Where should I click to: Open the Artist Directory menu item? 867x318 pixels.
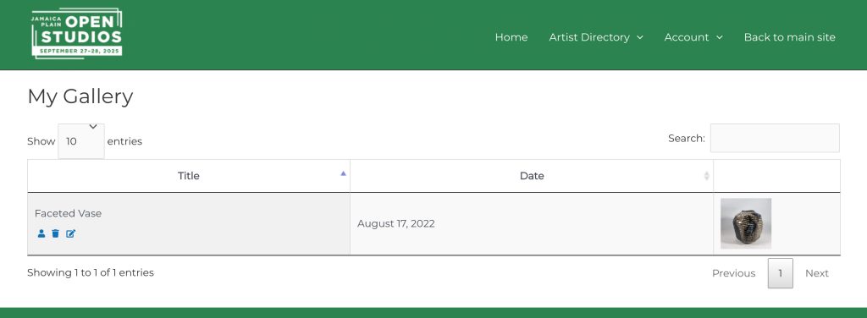point(589,37)
